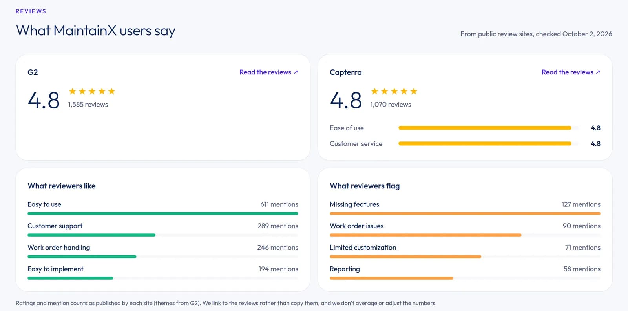Click the '194 mentions' count

(x=278, y=269)
